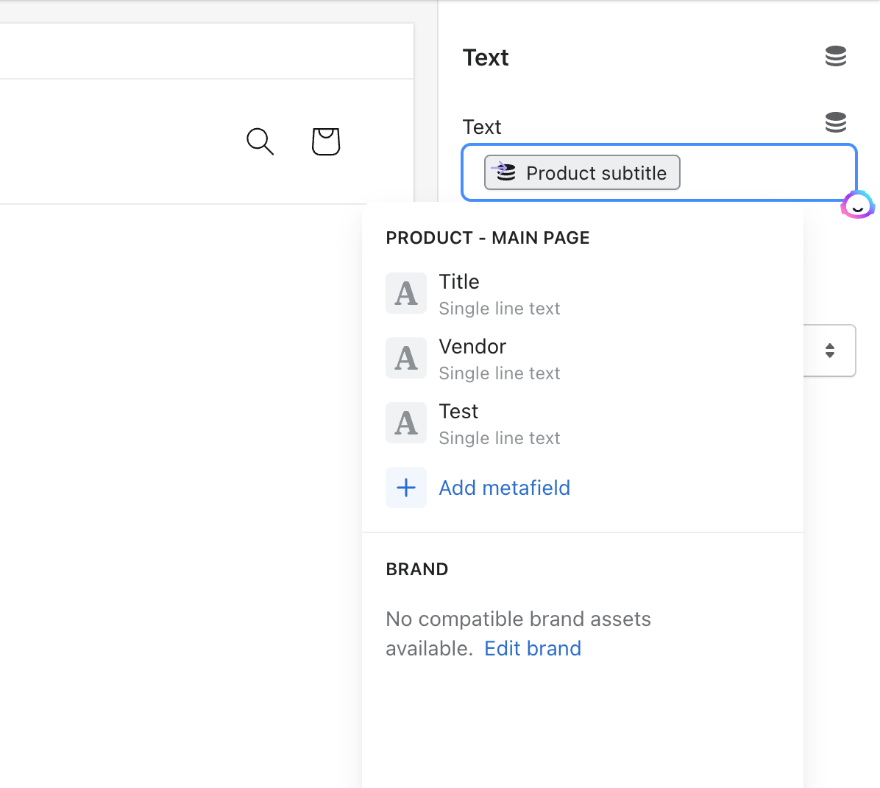This screenshot has width=880, height=788.
Task: Select the dynamic source icon next to Text field
Action: (x=835, y=122)
